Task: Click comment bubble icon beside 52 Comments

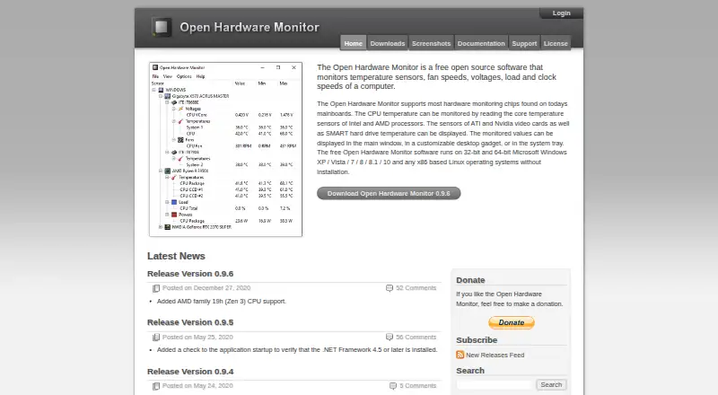Action: coord(390,288)
